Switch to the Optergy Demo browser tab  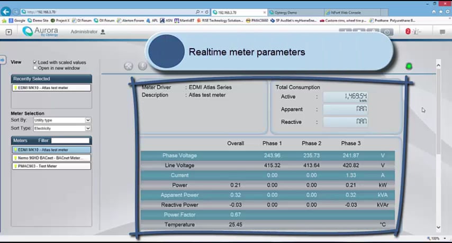point(295,12)
